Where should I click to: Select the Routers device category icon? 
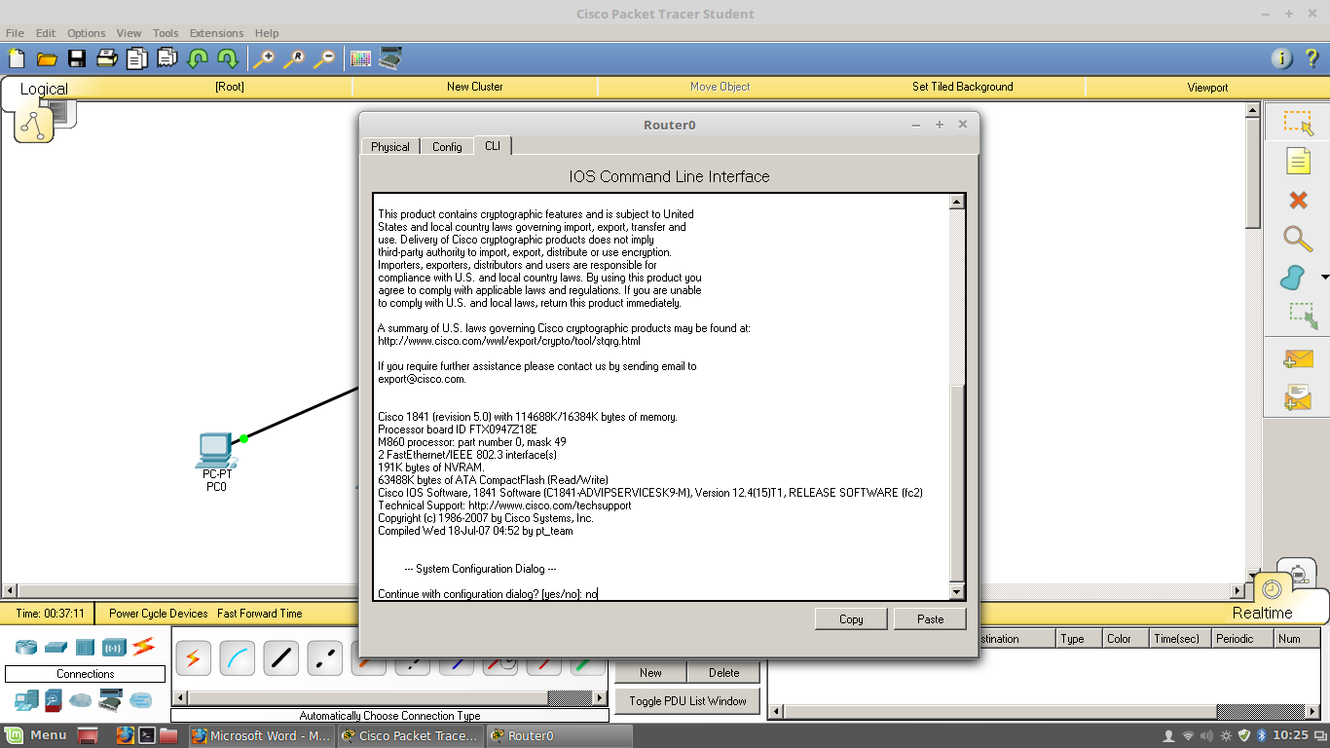click(x=25, y=647)
